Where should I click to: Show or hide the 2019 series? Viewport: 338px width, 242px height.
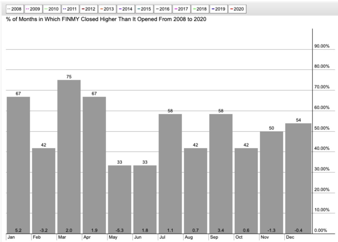tap(219, 9)
